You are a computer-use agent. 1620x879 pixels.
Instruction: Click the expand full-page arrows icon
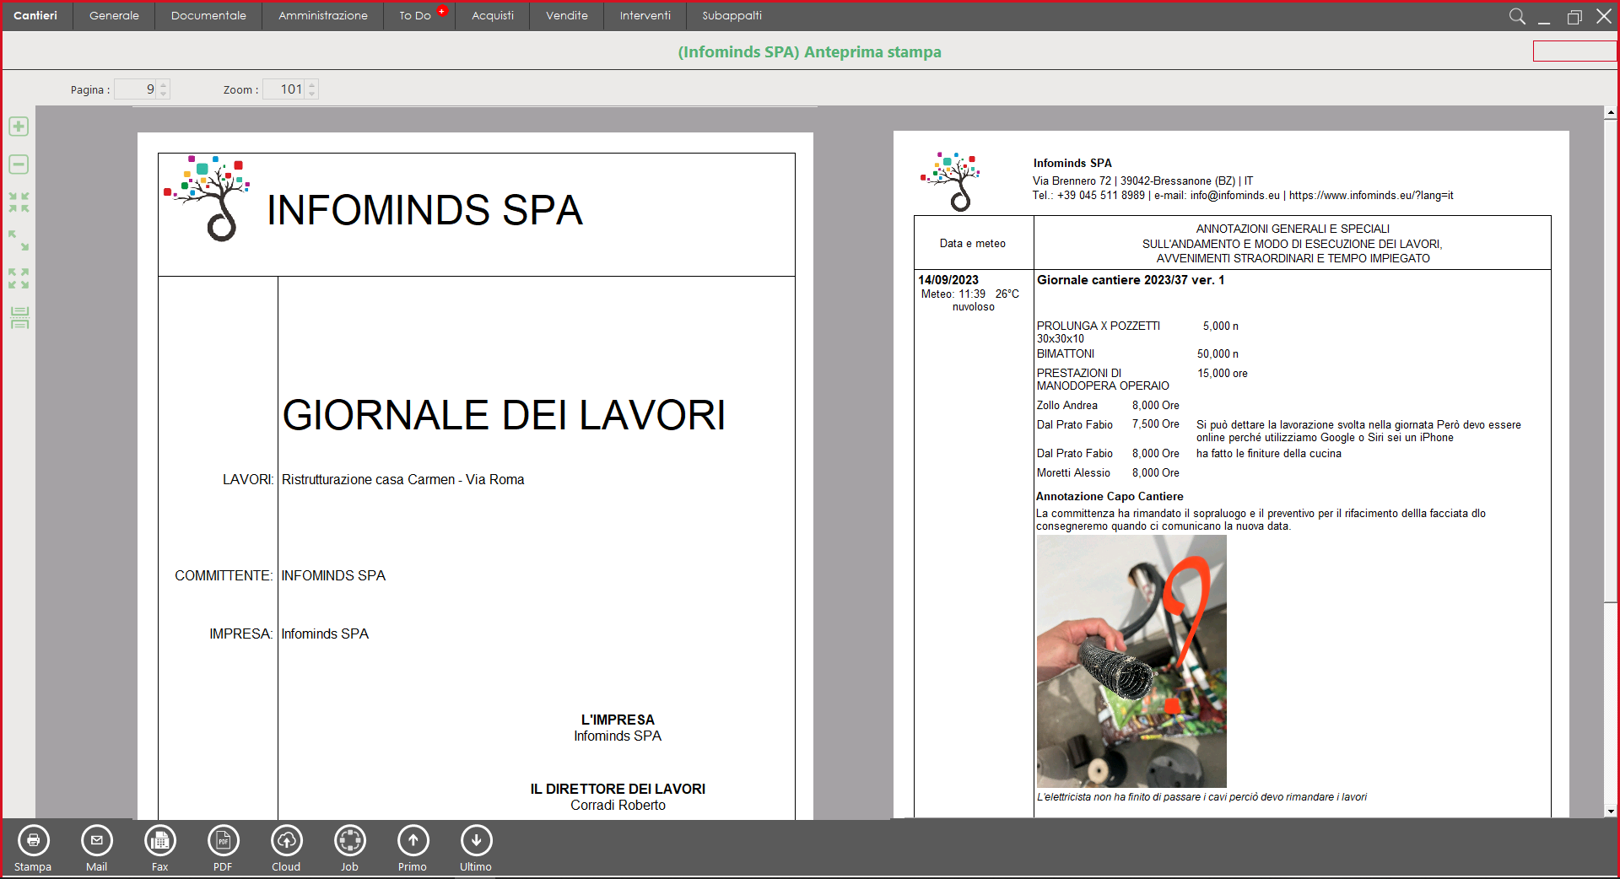19,278
